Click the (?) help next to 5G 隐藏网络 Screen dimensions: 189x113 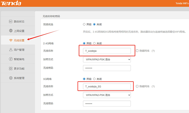(153, 86)
